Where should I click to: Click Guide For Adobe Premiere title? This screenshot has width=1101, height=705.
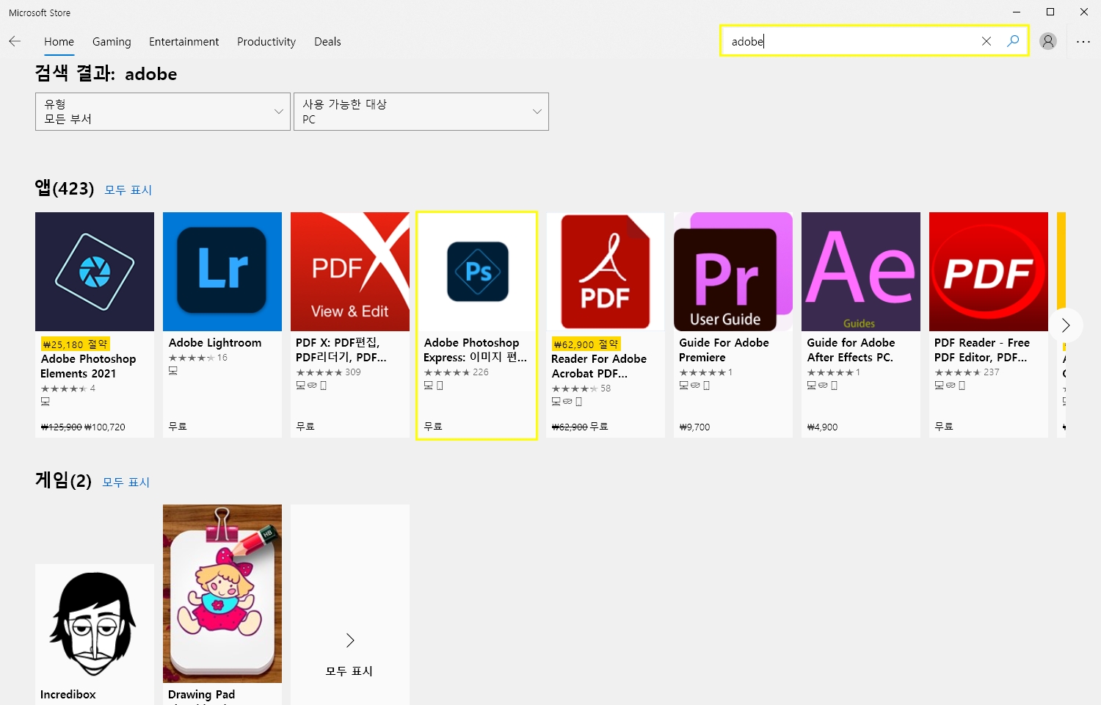click(x=724, y=350)
